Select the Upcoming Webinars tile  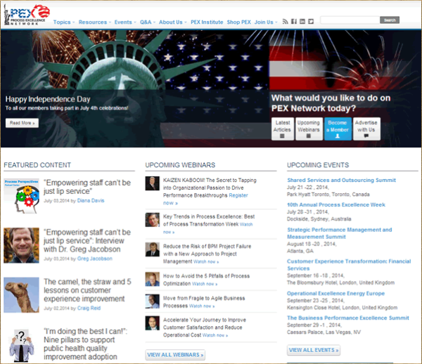309,129
